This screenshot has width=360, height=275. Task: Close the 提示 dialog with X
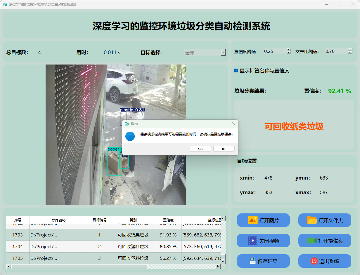coord(233,124)
